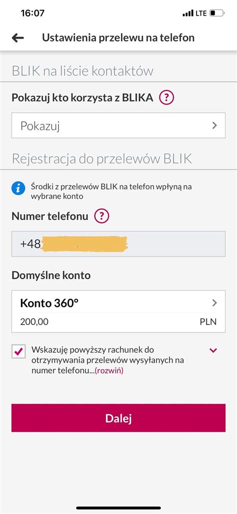The image size is (237, 514).
Task: Open help icon beside Numer telefonu
Action: click(101, 216)
